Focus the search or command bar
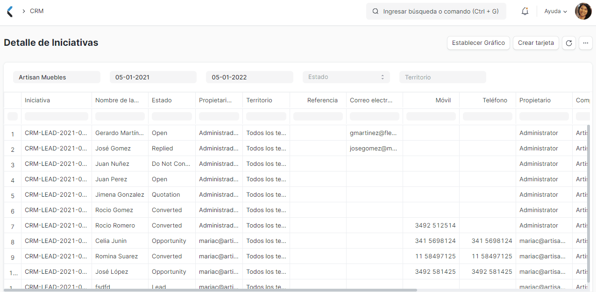Image resolution: width=596 pixels, height=292 pixels. 436,11
